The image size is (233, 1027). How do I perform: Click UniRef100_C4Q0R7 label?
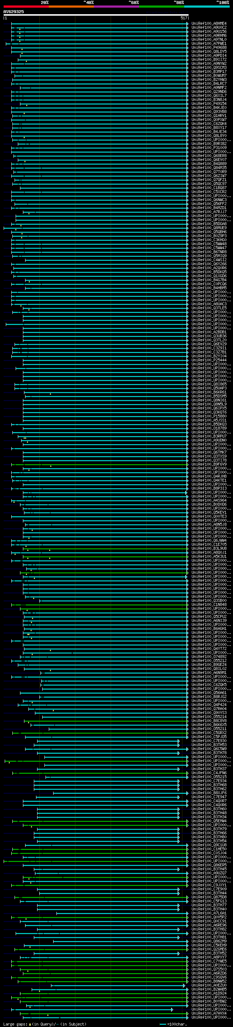pyautogui.click(x=209, y=801)
